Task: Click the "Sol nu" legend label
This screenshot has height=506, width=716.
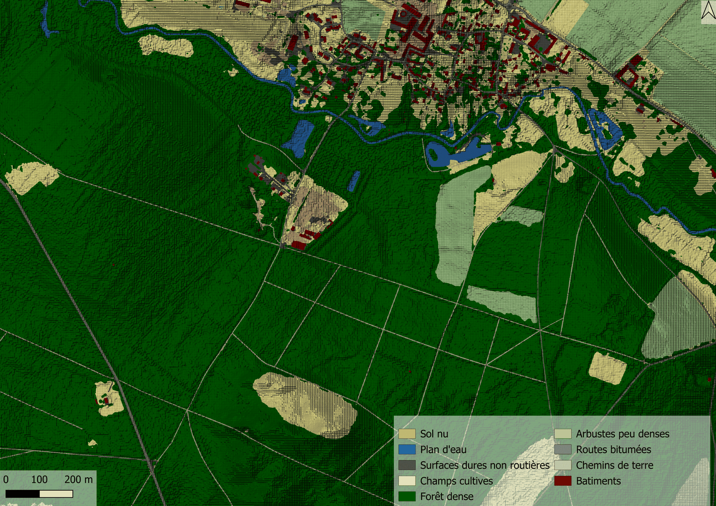Action: point(434,434)
